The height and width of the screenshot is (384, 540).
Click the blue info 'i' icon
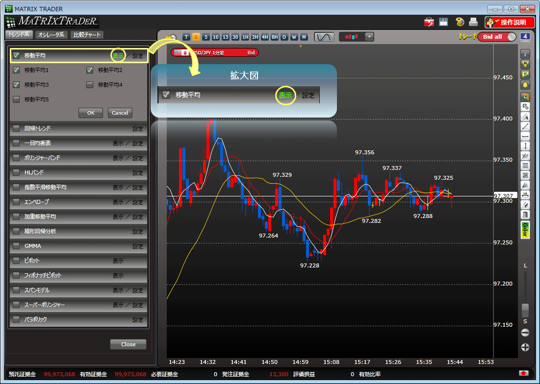(525, 54)
